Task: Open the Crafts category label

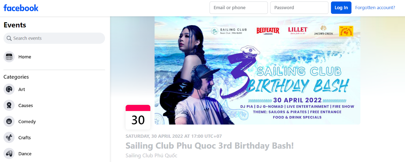Action: tap(25, 137)
